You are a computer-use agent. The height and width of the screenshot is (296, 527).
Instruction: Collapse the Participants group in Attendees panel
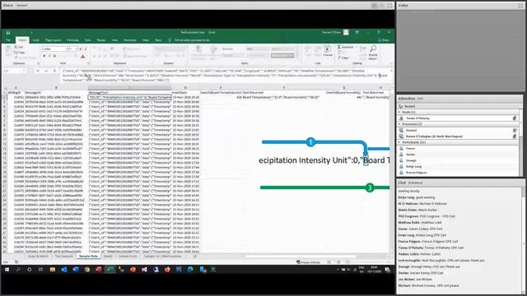[399, 142]
